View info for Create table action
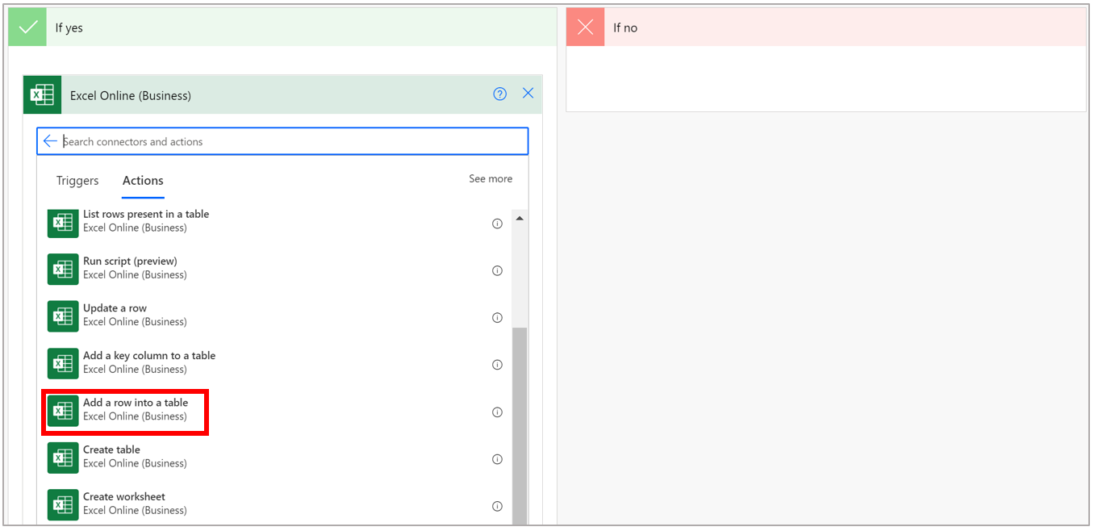This screenshot has width=1094, height=531. [497, 459]
